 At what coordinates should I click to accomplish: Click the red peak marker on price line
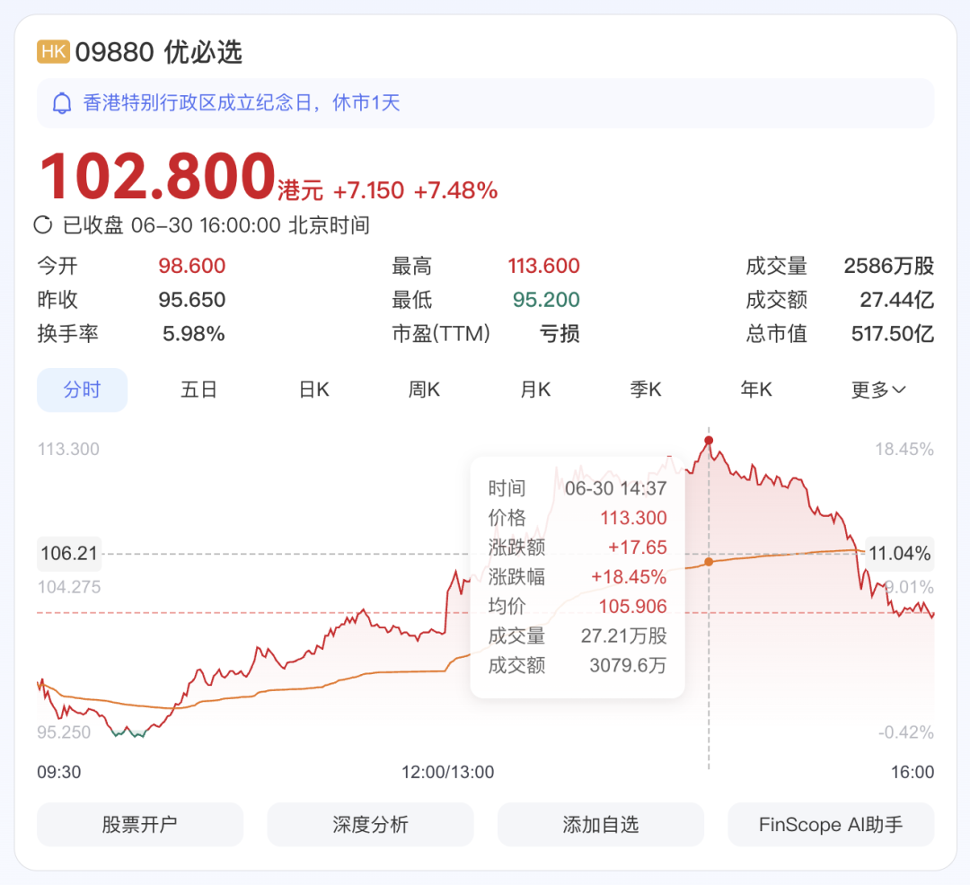709,441
